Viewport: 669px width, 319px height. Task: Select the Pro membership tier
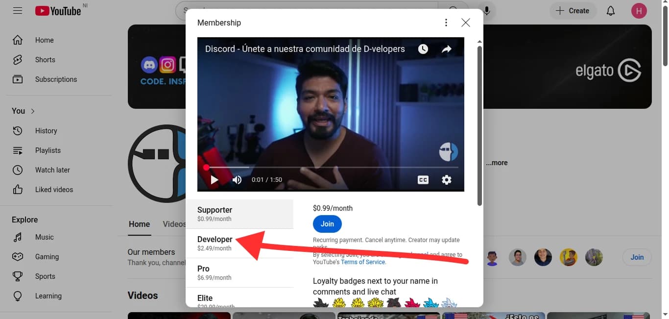239,273
